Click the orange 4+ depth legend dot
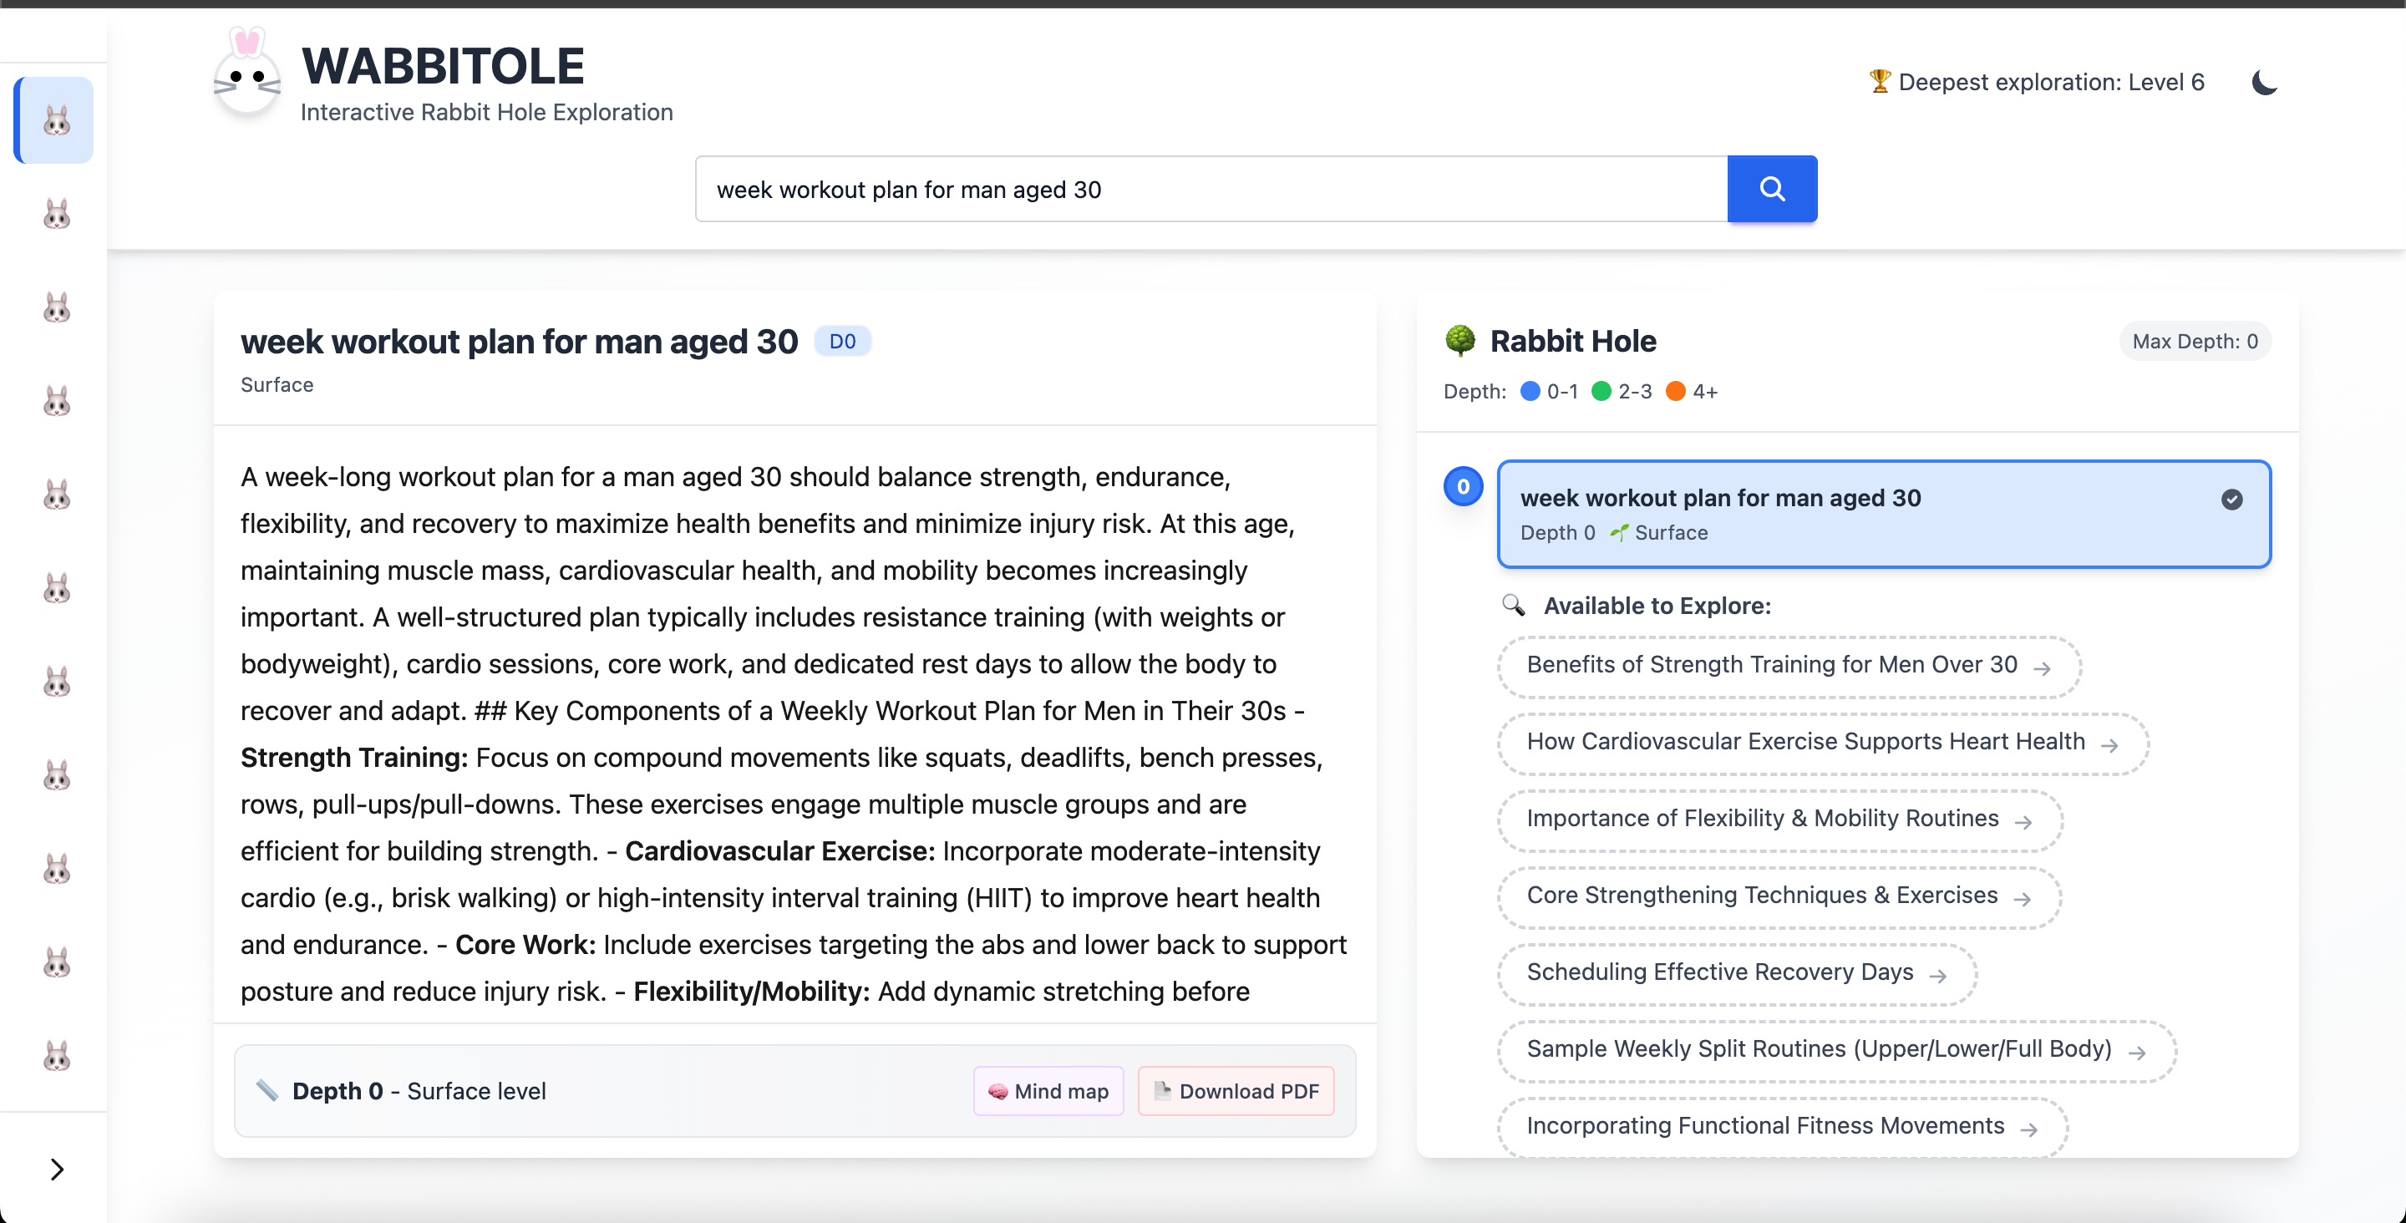Viewport: 2406px width, 1223px height. pyautogui.click(x=1676, y=392)
